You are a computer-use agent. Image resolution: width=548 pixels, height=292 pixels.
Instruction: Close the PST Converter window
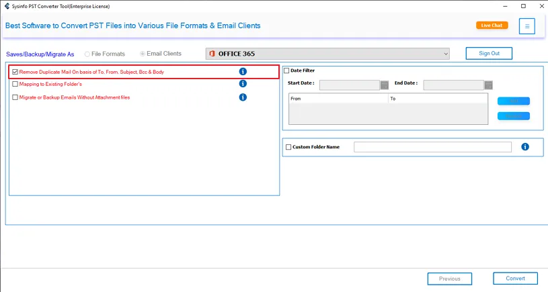click(542, 6)
